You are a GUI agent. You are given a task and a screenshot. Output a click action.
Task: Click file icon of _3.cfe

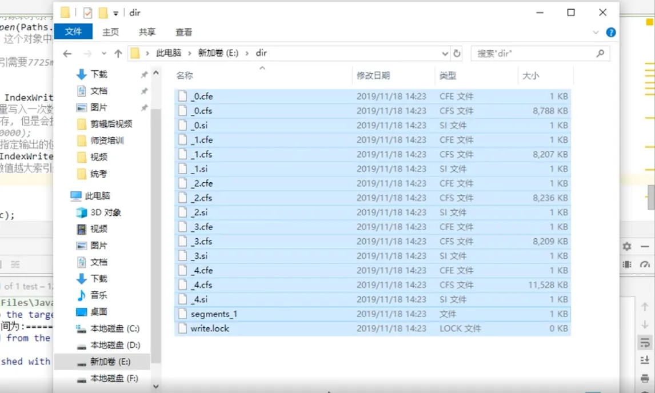click(182, 227)
